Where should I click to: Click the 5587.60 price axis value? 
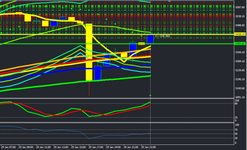point(240,7)
